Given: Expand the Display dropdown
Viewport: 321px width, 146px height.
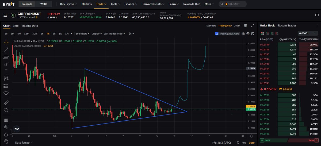Looking at the screenshot, I should [x=97, y=34].
